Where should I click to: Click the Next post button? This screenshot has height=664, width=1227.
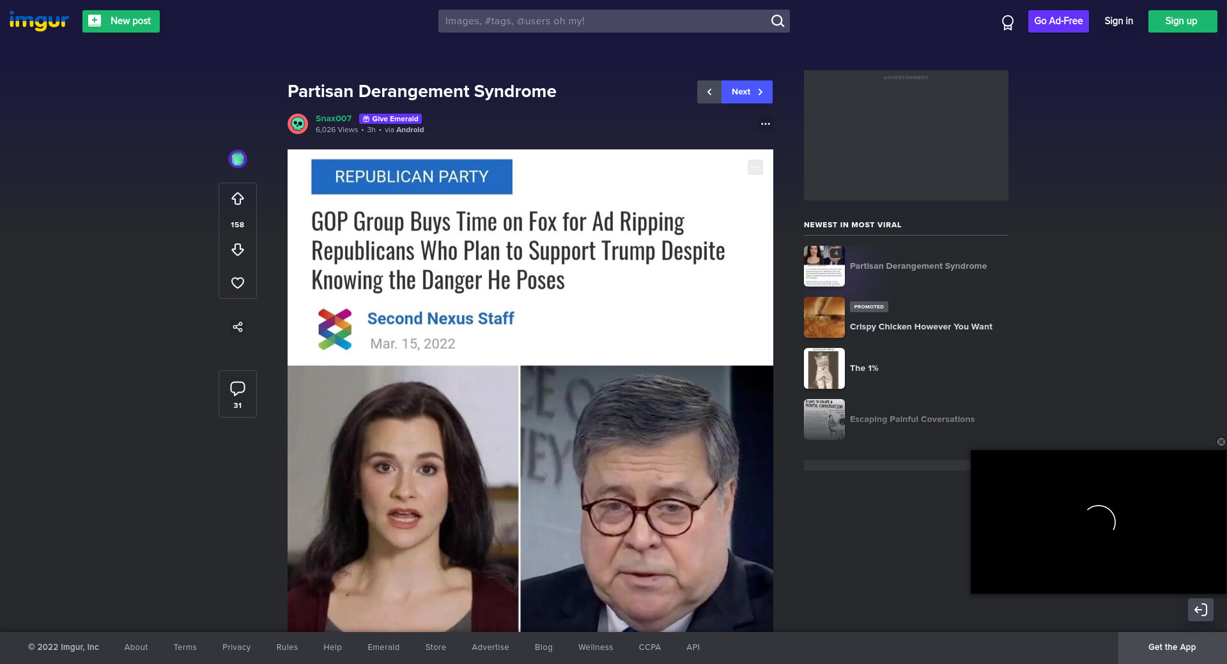coord(746,92)
